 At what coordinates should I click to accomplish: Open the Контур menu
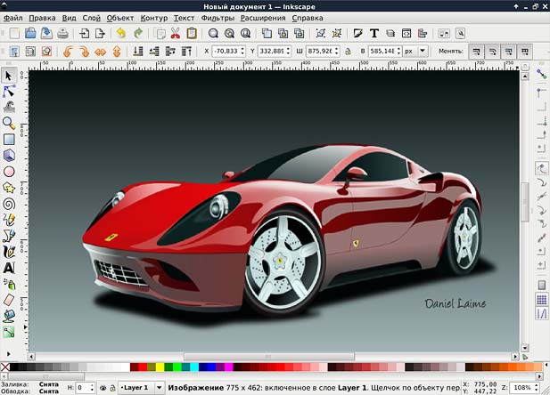coord(154,18)
